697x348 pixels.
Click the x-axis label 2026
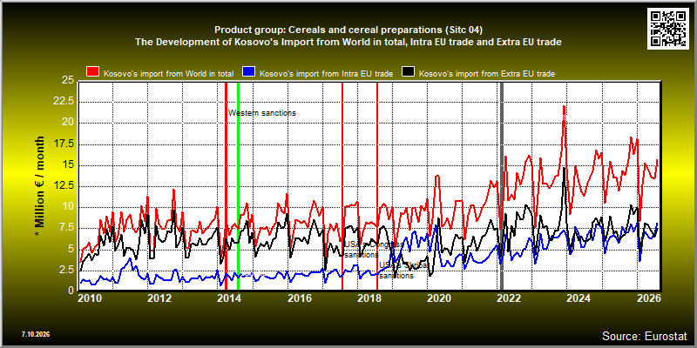[x=648, y=298]
